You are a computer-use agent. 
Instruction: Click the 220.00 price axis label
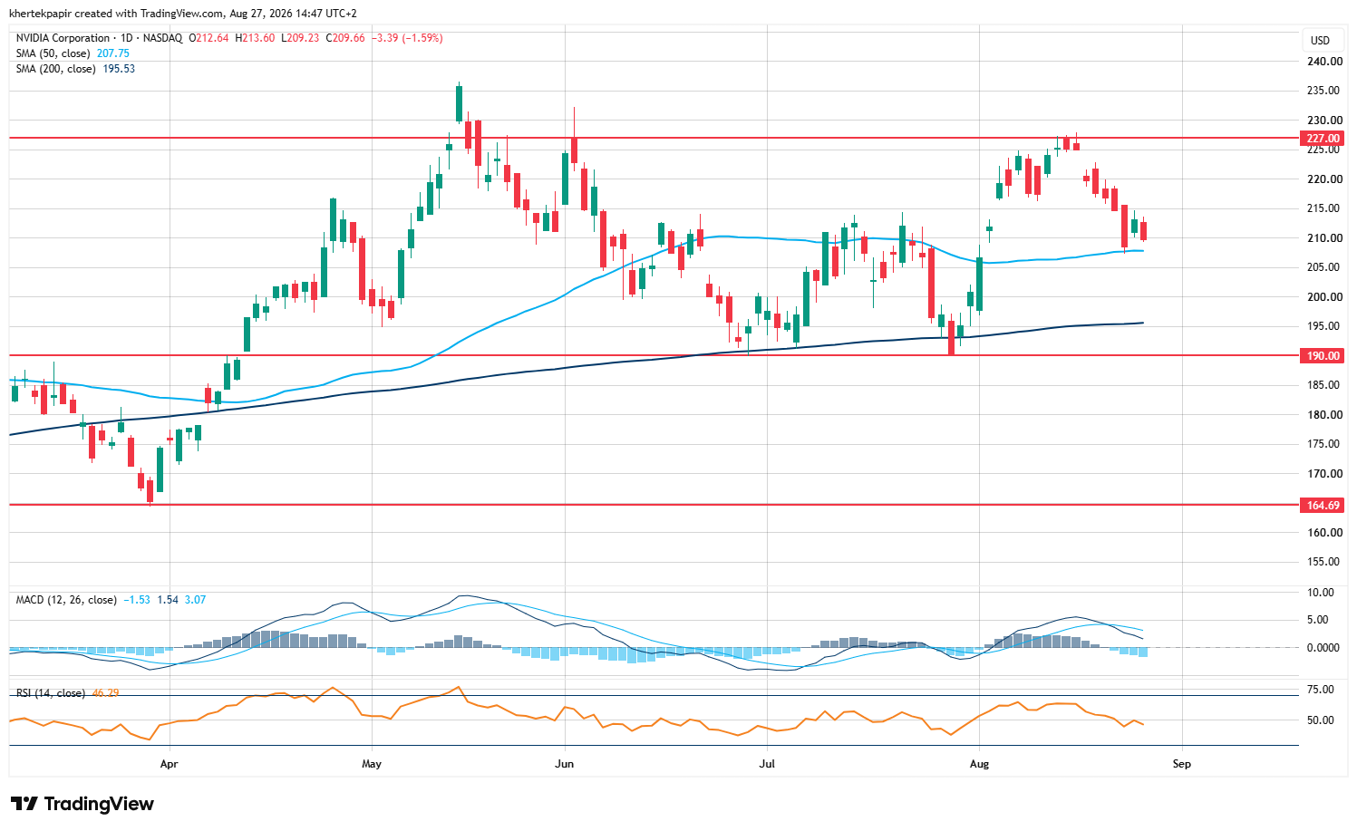coord(1324,179)
